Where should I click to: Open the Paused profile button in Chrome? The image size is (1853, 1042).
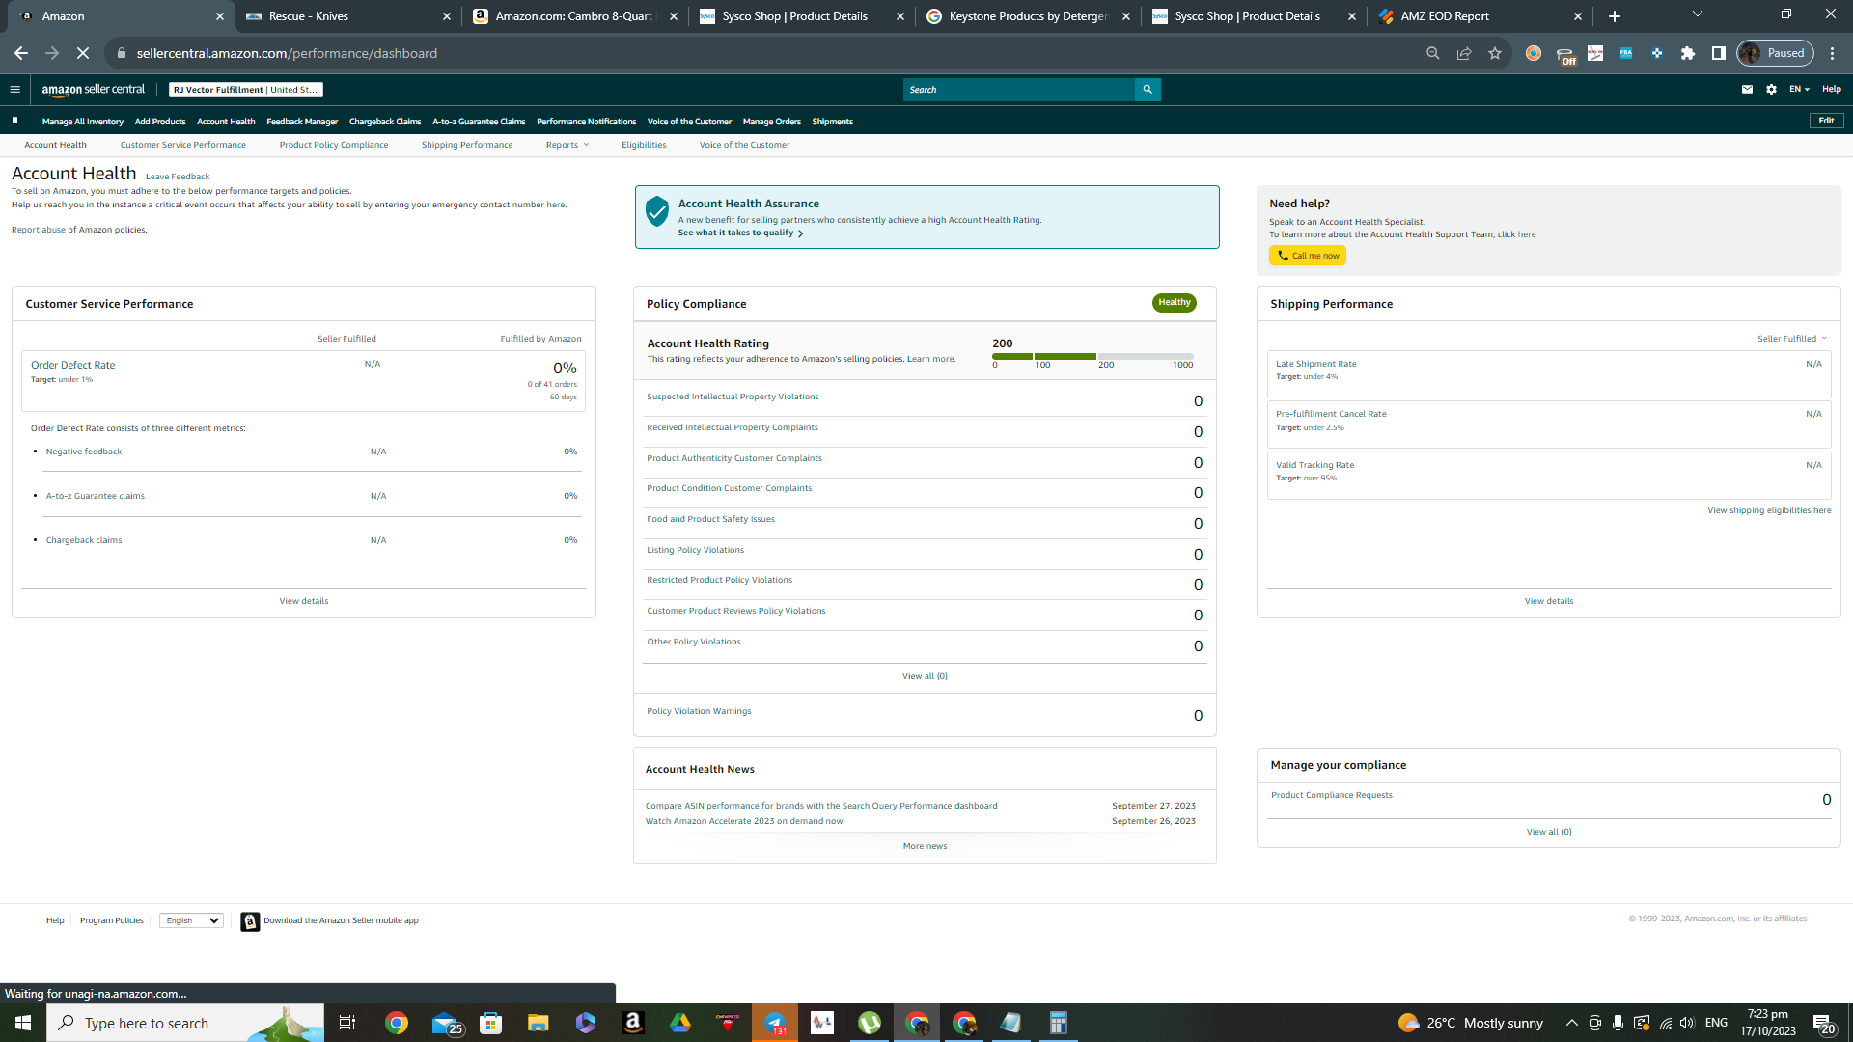tap(1776, 53)
